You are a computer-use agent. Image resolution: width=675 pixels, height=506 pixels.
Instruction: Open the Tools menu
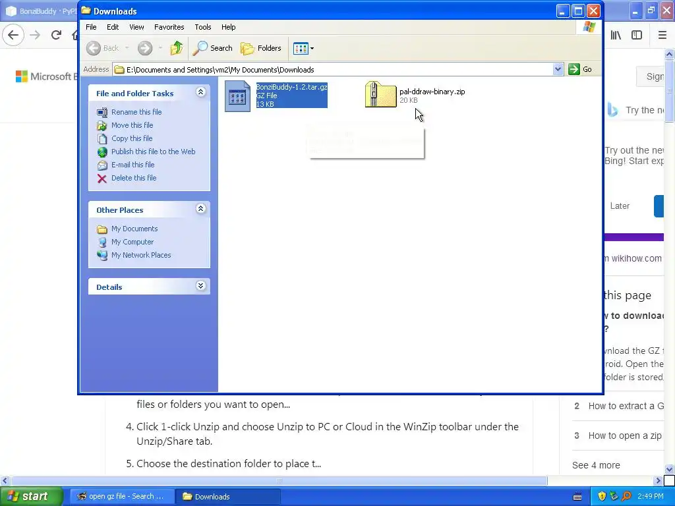pyautogui.click(x=203, y=27)
